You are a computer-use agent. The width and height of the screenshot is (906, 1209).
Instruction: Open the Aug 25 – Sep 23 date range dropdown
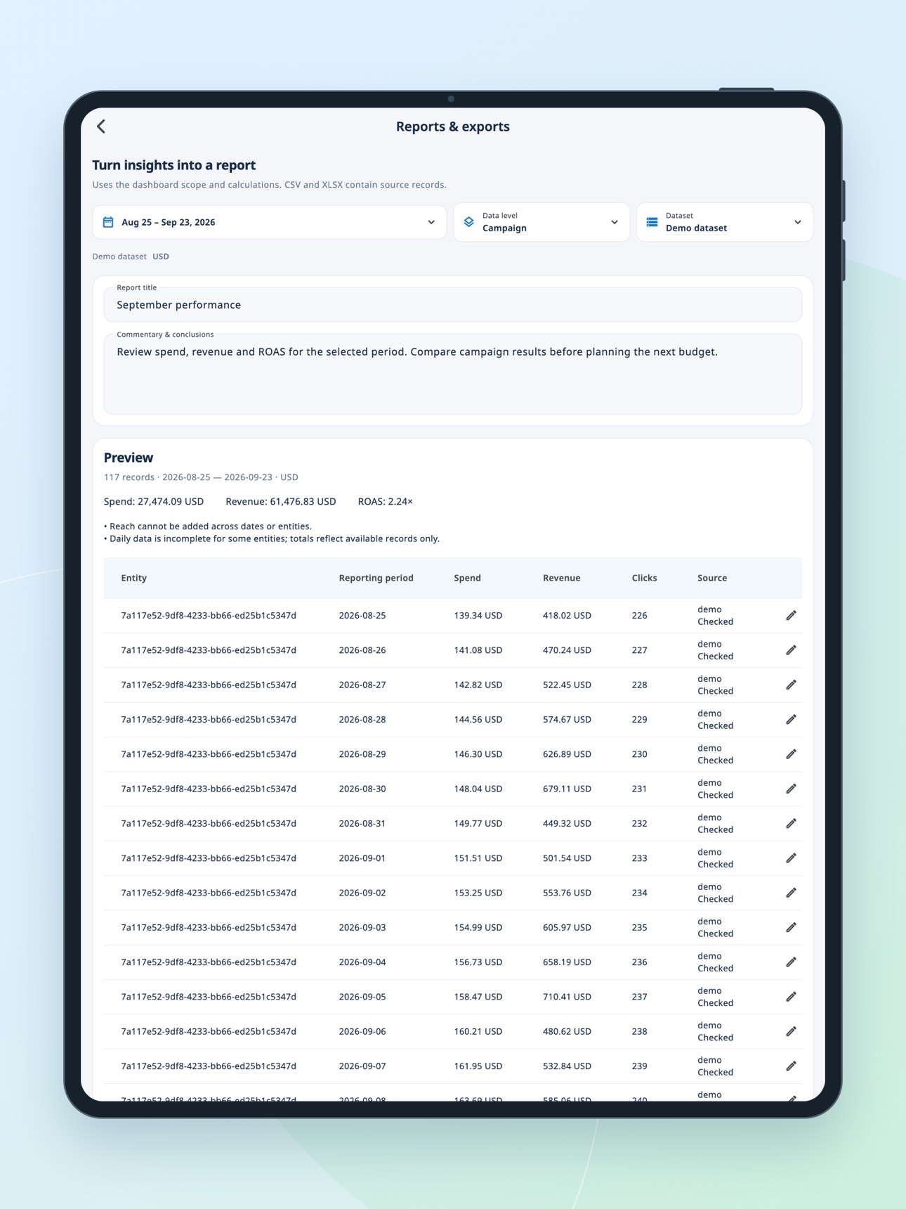(x=270, y=222)
